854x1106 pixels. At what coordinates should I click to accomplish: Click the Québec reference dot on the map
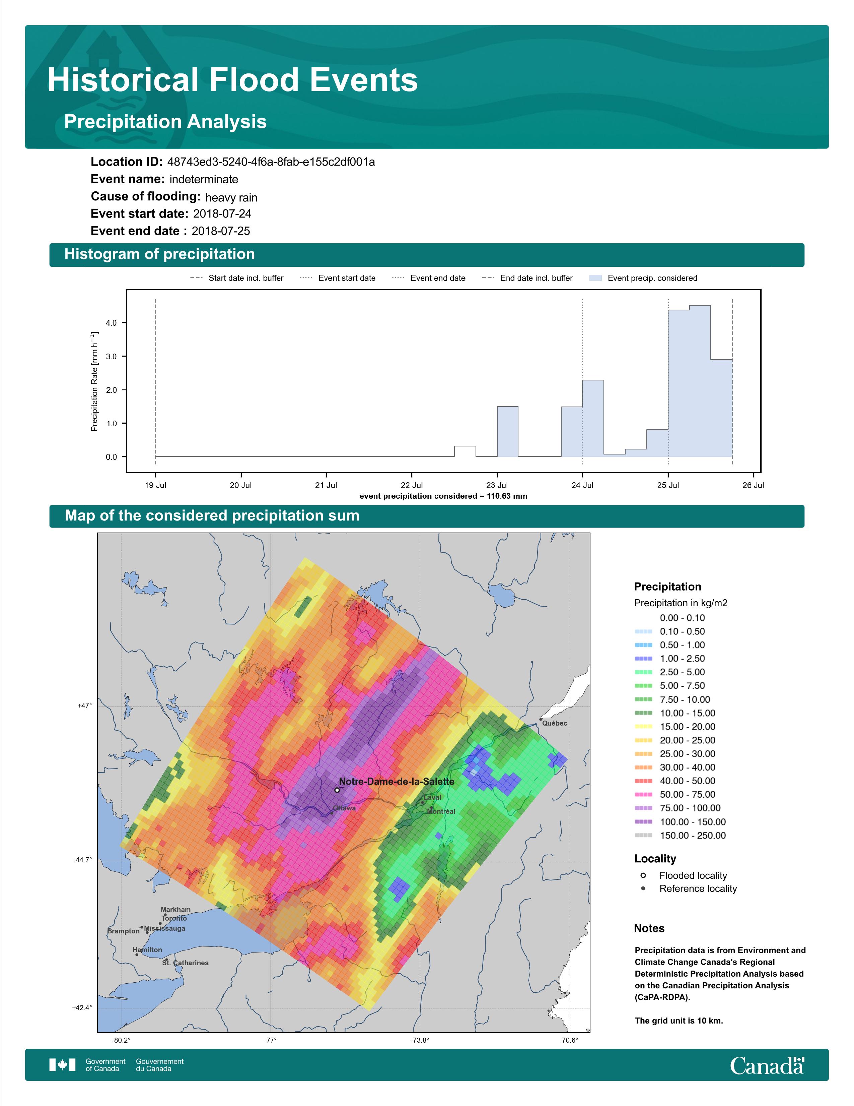point(540,719)
